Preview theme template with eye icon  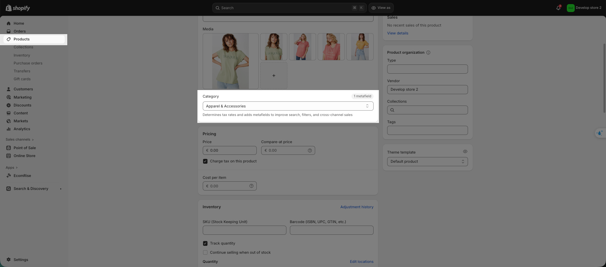(465, 152)
